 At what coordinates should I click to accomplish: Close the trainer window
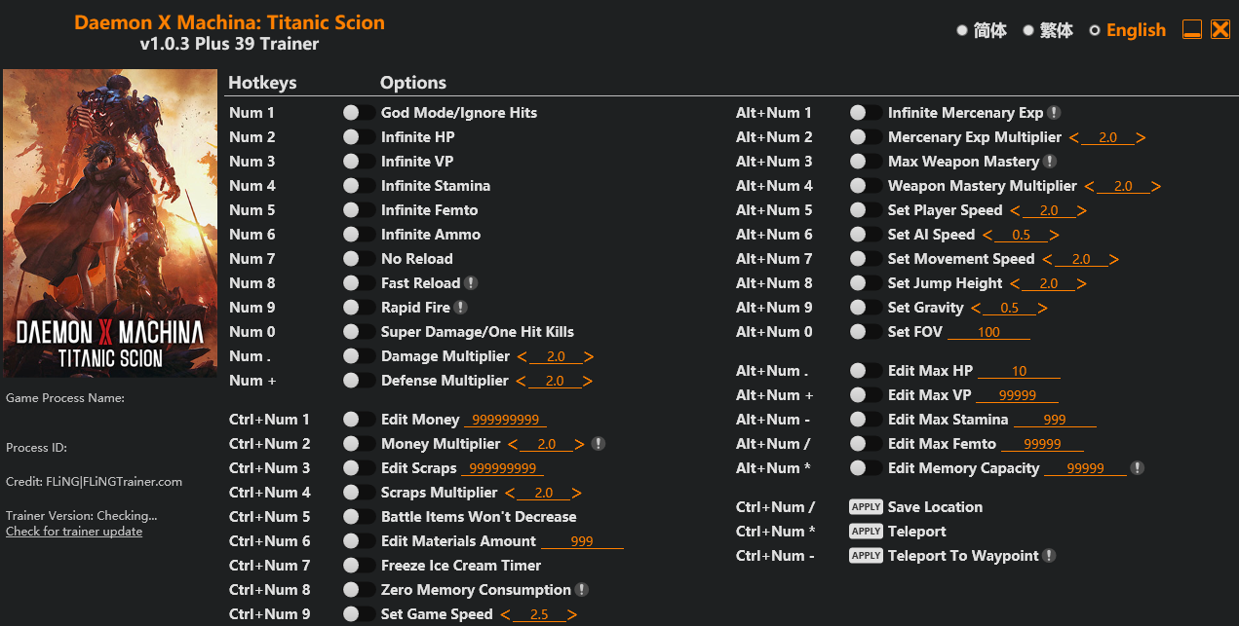pyautogui.click(x=1220, y=29)
